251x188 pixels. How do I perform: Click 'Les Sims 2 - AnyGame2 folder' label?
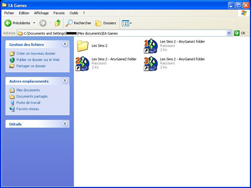pos(114,59)
